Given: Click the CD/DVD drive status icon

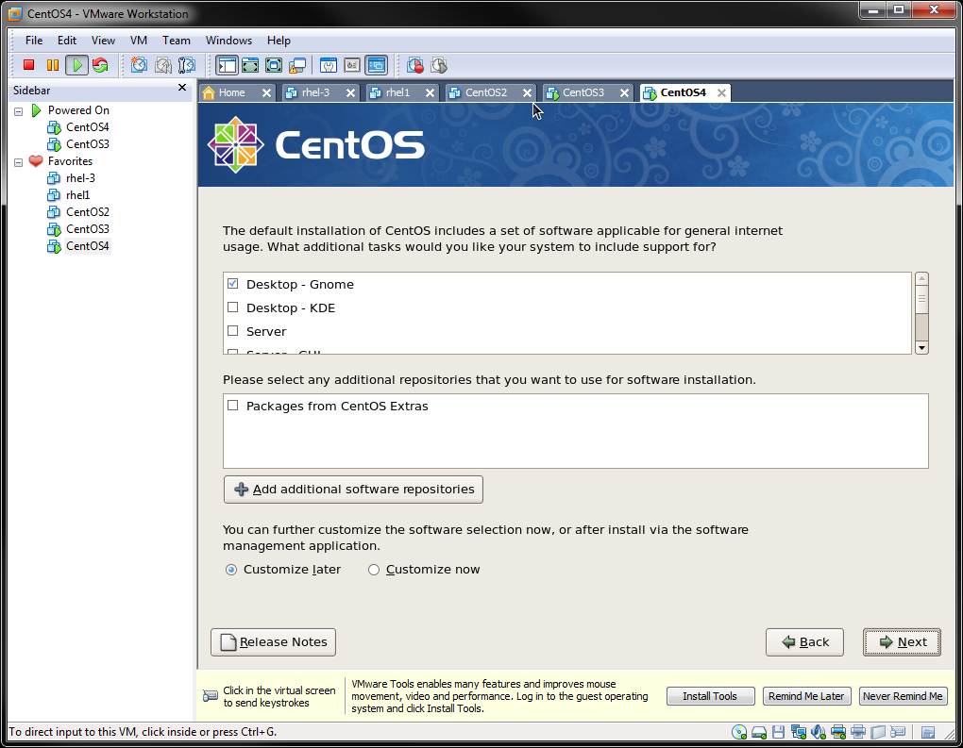Looking at the screenshot, I should [x=739, y=731].
